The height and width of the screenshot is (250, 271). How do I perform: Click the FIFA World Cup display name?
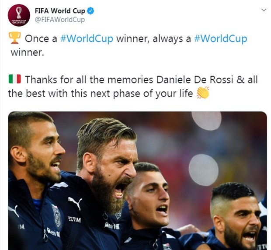click(x=60, y=11)
